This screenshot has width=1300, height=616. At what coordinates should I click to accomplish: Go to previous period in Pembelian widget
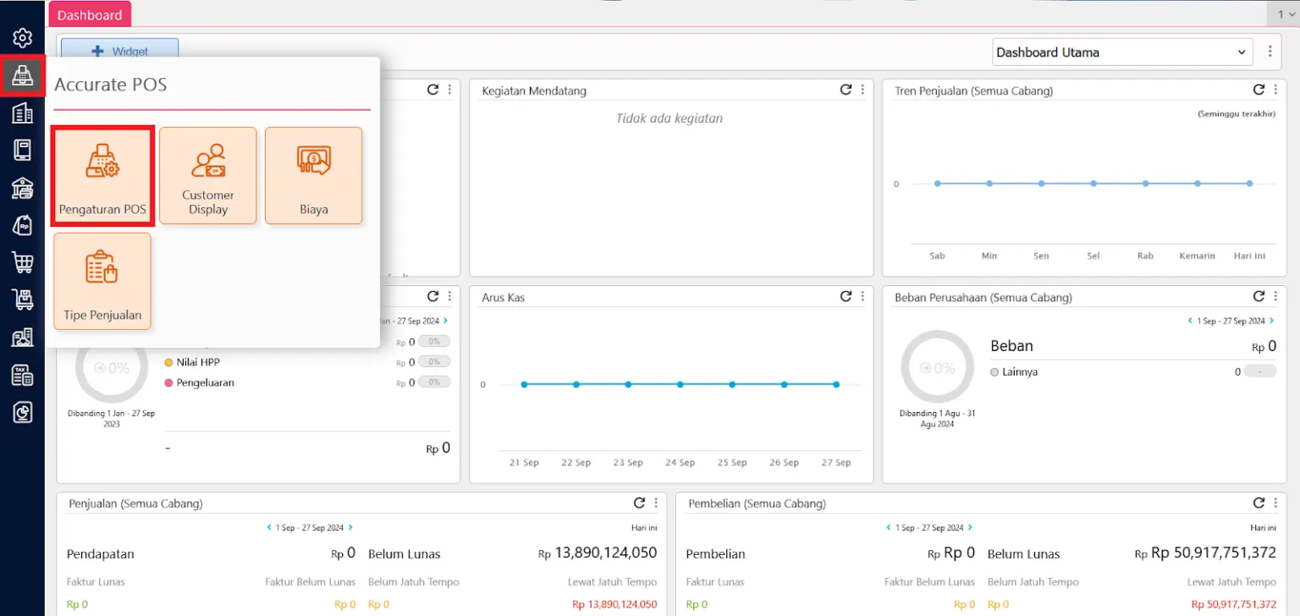tap(888, 527)
